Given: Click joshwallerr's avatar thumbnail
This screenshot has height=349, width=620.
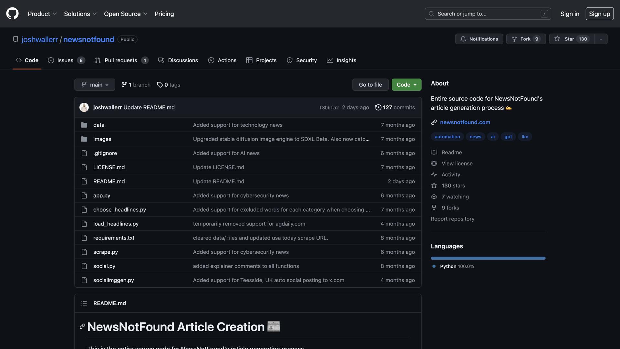Looking at the screenshot, I should pos(84,107).
